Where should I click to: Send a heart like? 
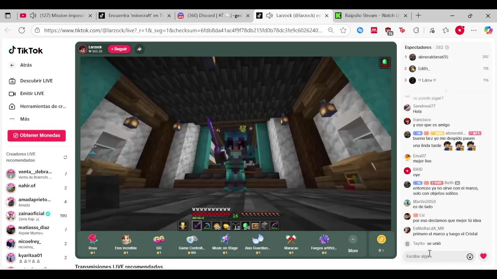[483, 257]
